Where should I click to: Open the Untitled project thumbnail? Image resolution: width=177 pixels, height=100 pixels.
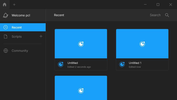tap(81, 44)
